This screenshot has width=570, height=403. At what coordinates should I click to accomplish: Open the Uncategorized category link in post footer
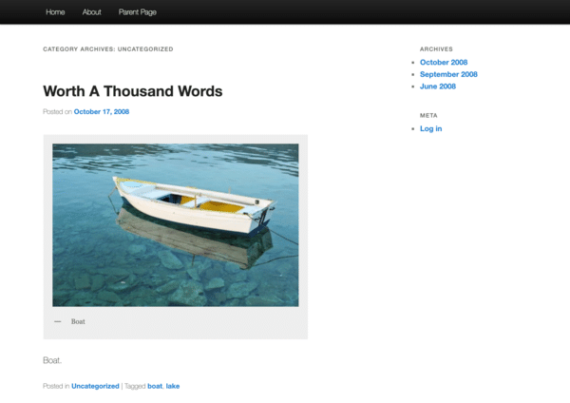point(95,386)
